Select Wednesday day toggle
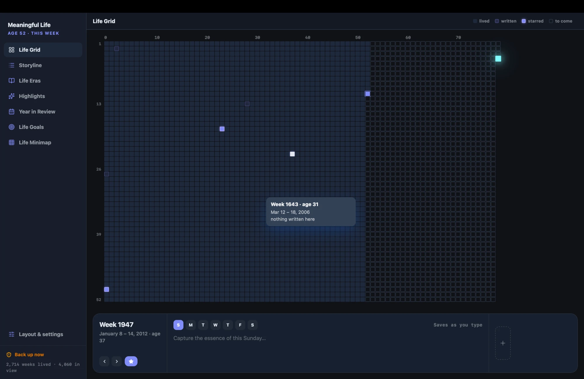 pyautogui.click(x=215, y=325)
